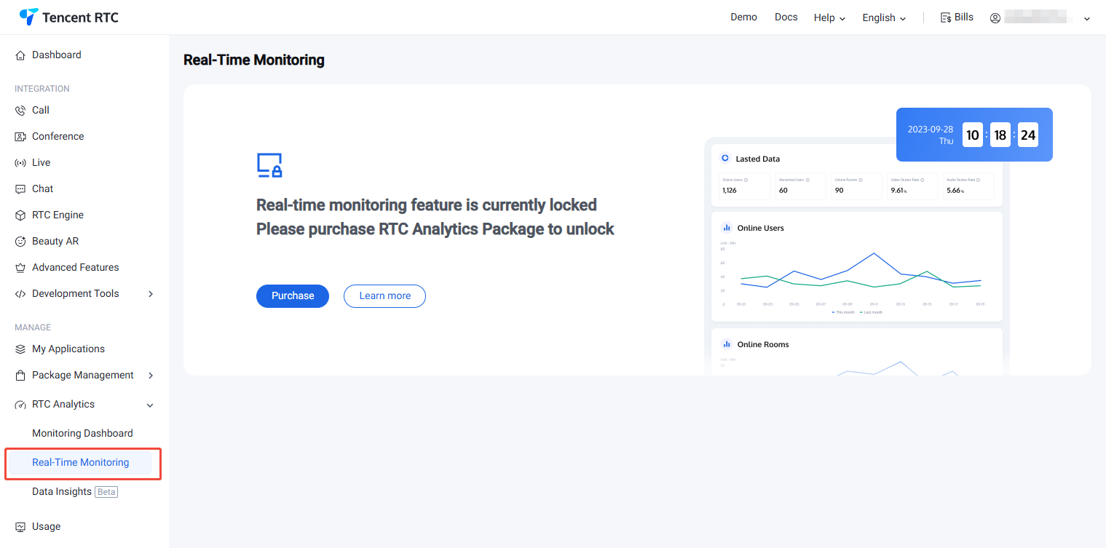Click the Tencent RTC logo icon
This screenshot has width=1106, height=548.
click(x=28, y=17)
